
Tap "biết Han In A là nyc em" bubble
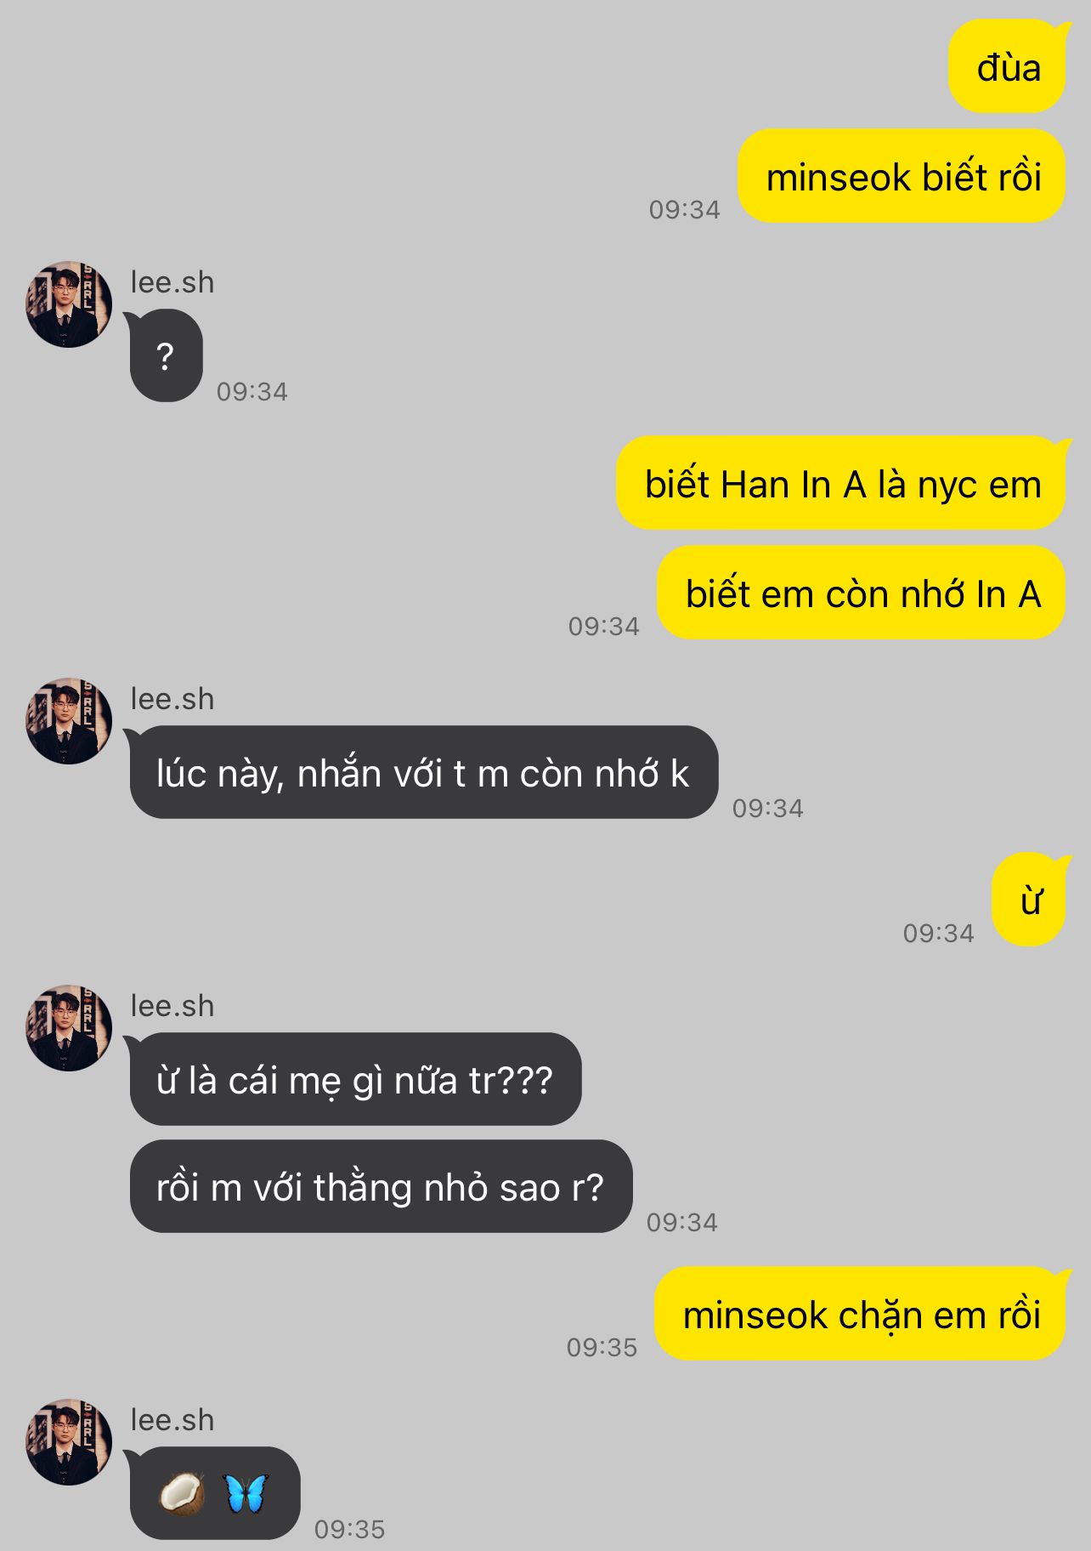[x=841, y=483]
